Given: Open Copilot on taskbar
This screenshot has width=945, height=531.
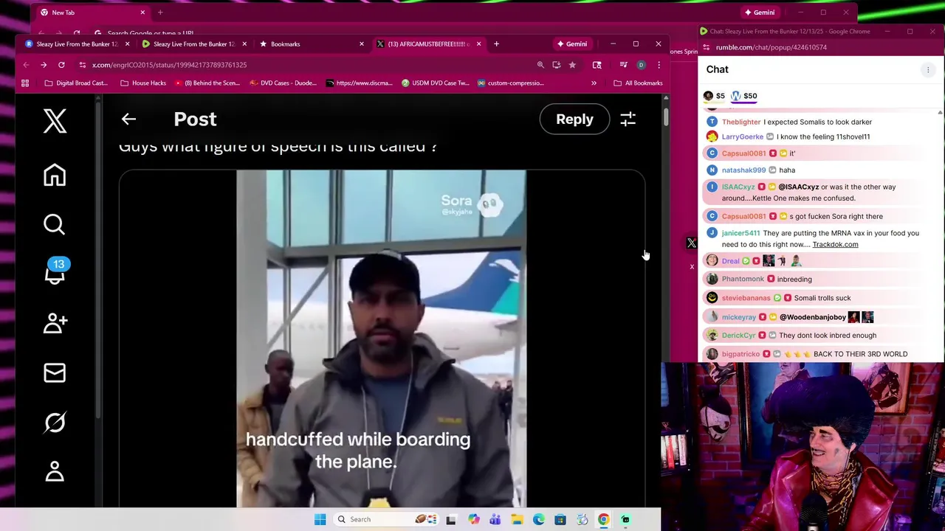Looking at the screenshot, I should (x=473, y=519).
